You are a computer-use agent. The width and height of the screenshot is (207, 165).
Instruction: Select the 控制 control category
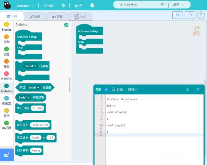click(x=7, y=39)
